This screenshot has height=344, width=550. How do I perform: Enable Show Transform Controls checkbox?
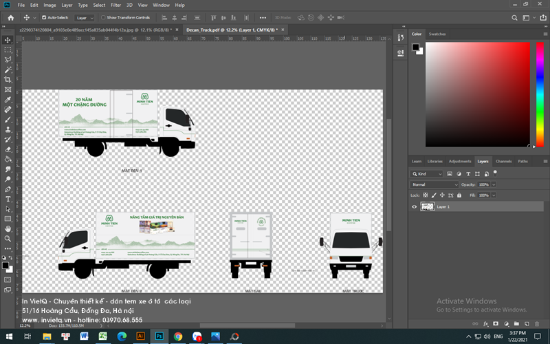(x=102, y=17)
